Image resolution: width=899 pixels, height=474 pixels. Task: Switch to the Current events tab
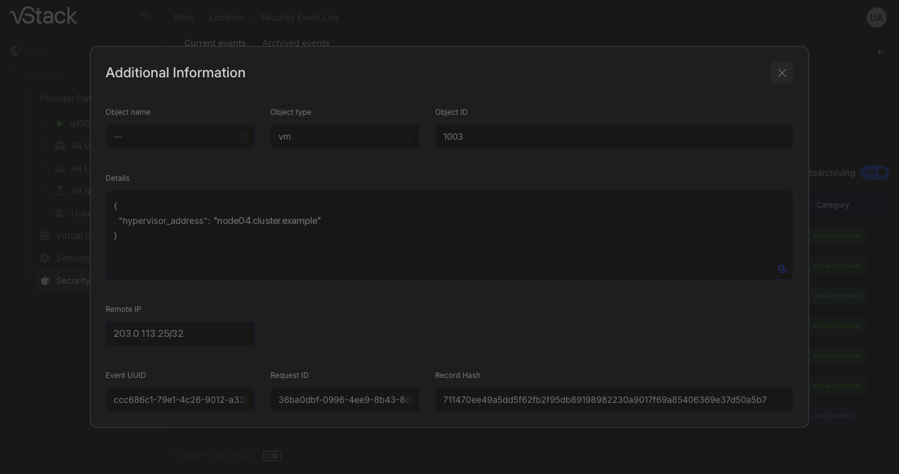pyautogui.click(x=215, y=43)
